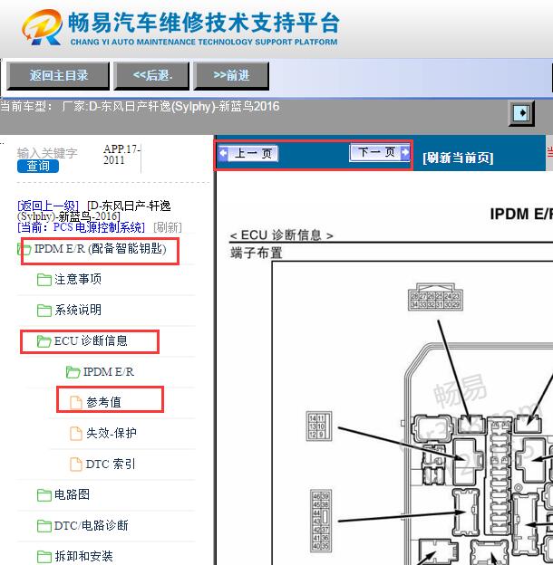Go back with the <<后退 button
The height and width of the screenshot is (565, 553).
[x=152, y=76]
